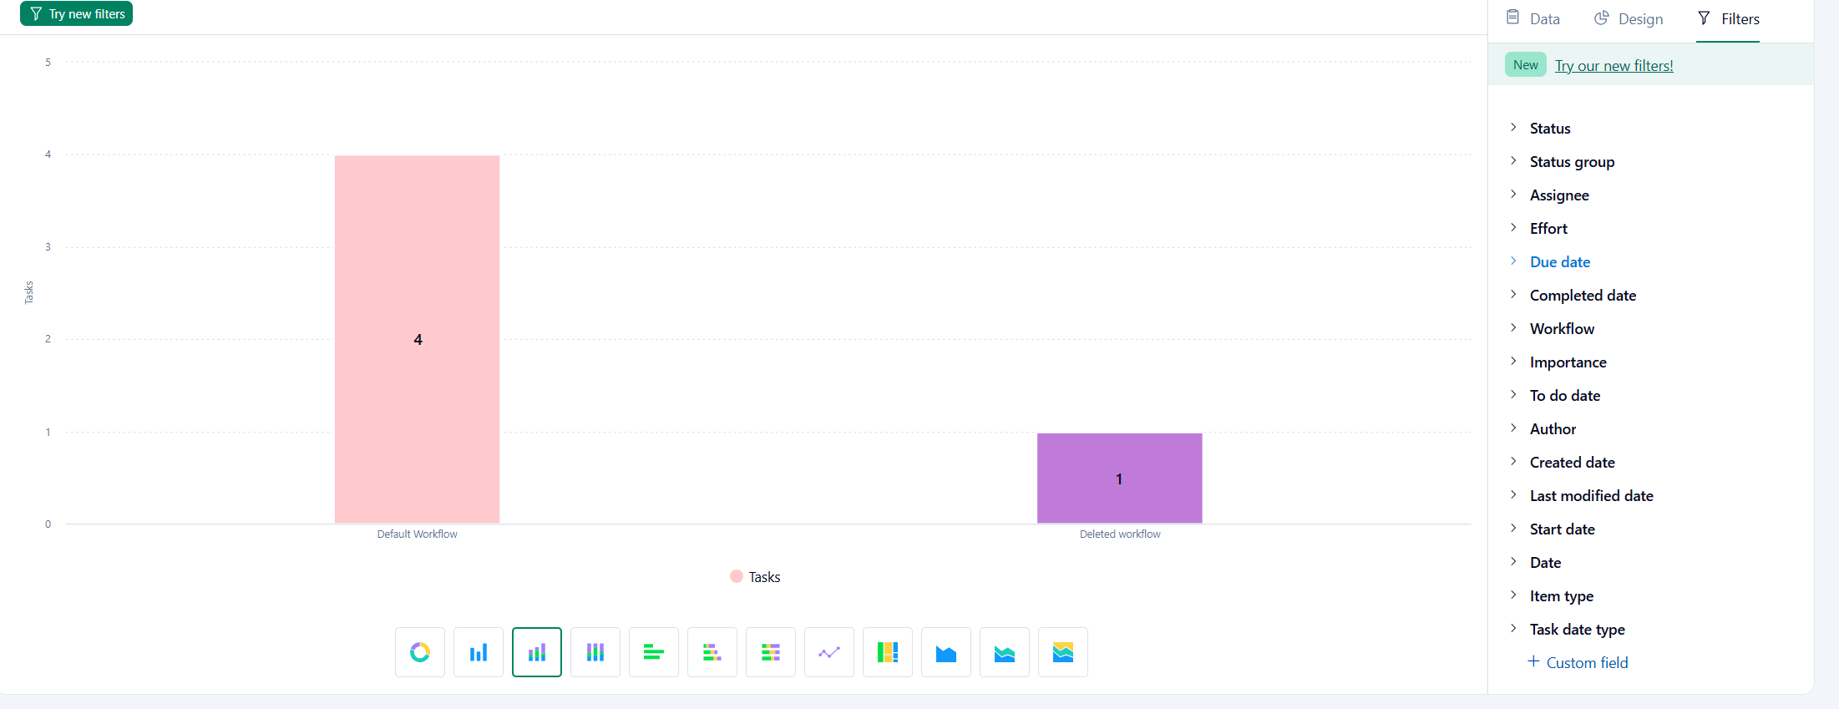Select the donut chart type
1839x709 pixels.
click(420, 652)
